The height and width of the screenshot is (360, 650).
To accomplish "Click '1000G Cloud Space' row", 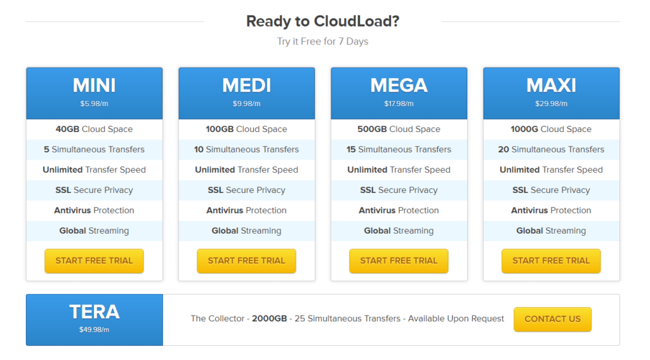I will click(x=551, y=130).
